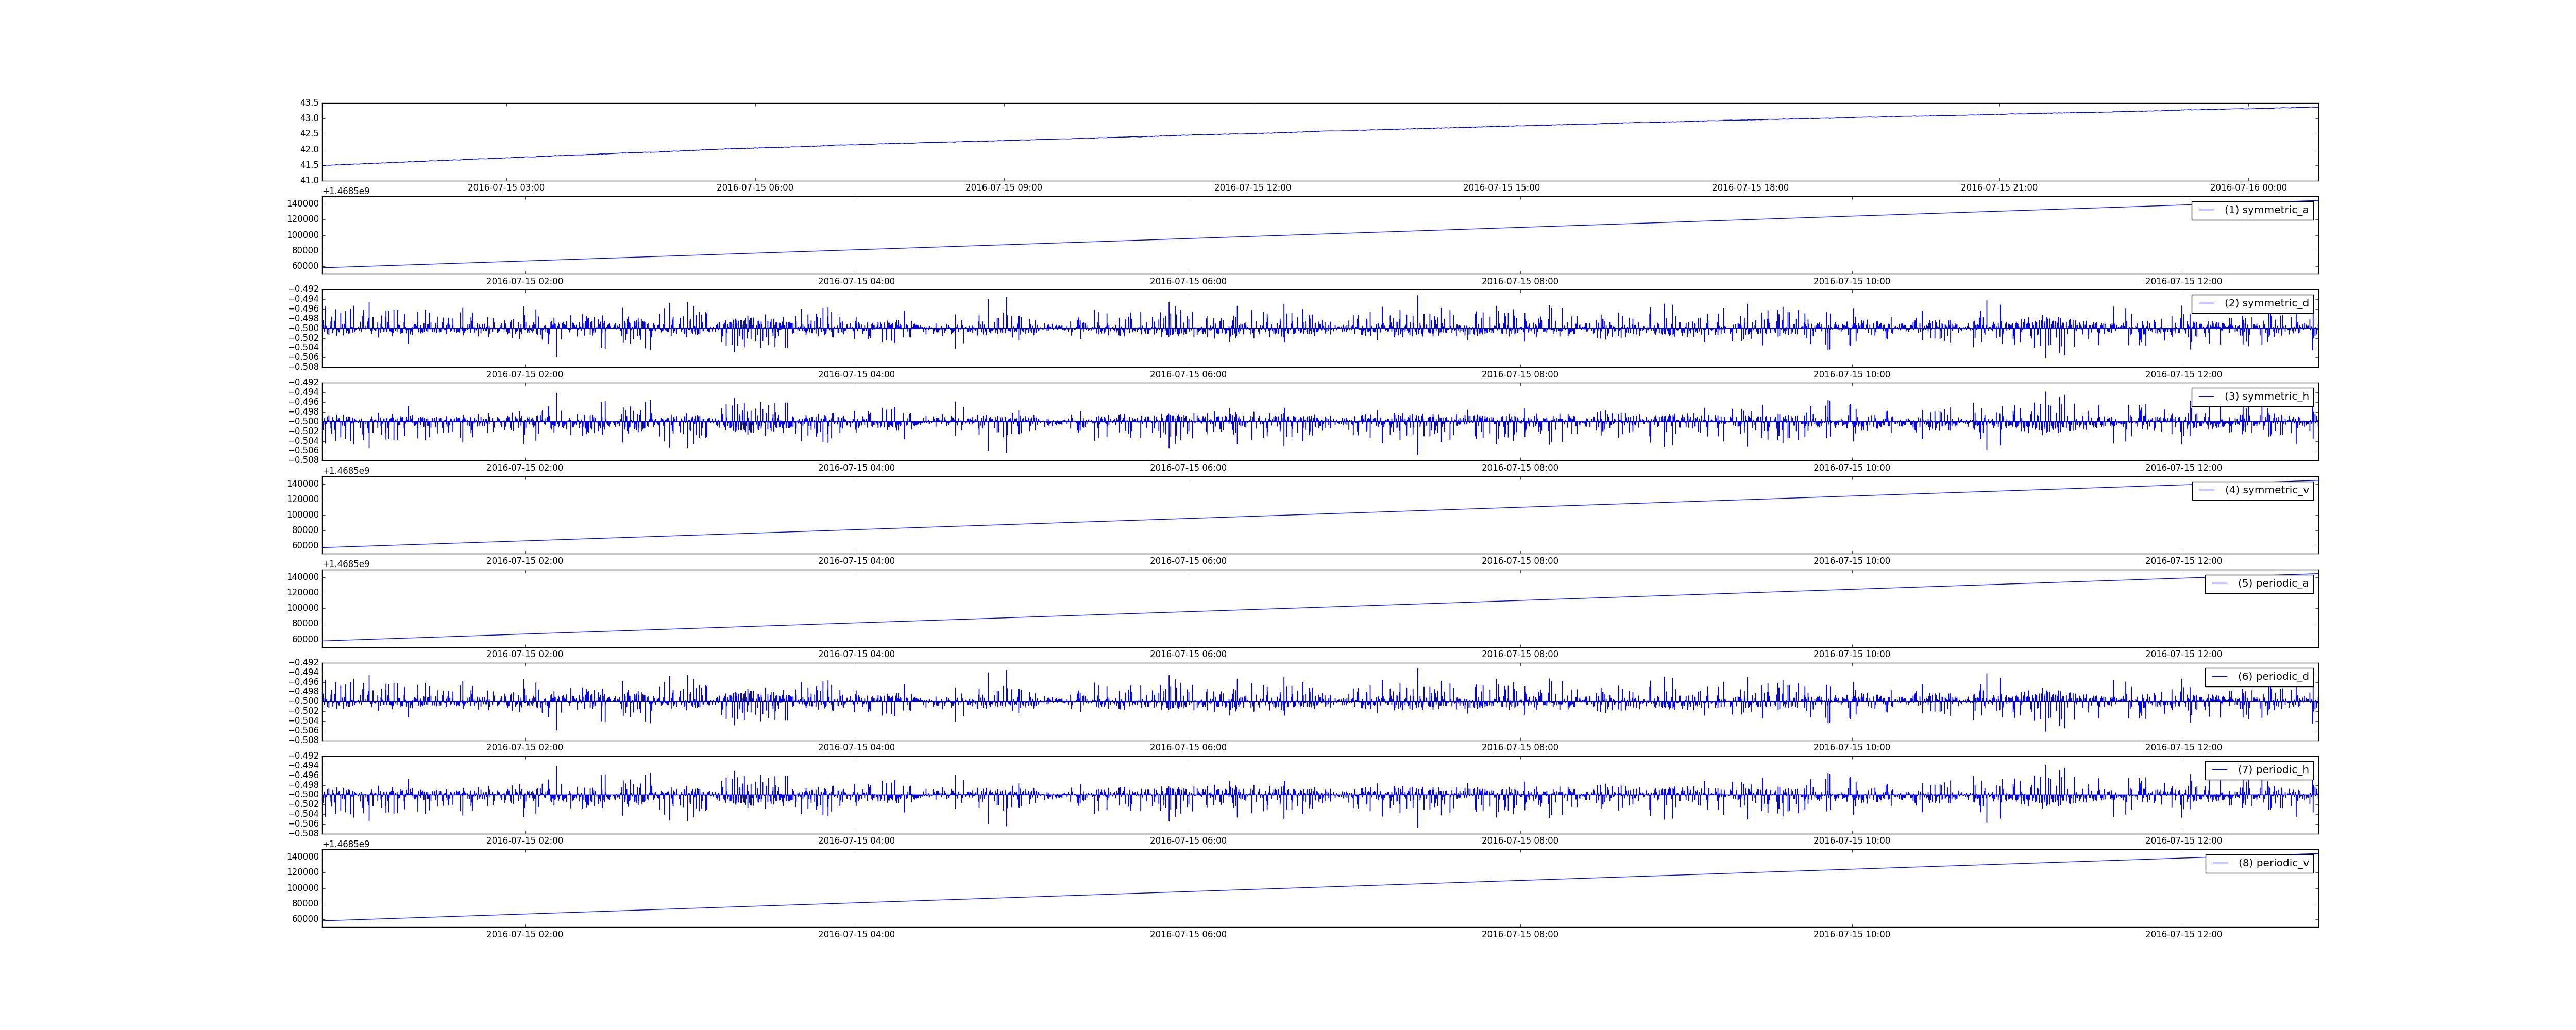This screenshot has width=2576, height=1030.
Task: Click the '(1) symmetric_a' legend label
Action: coord(2266,210)
